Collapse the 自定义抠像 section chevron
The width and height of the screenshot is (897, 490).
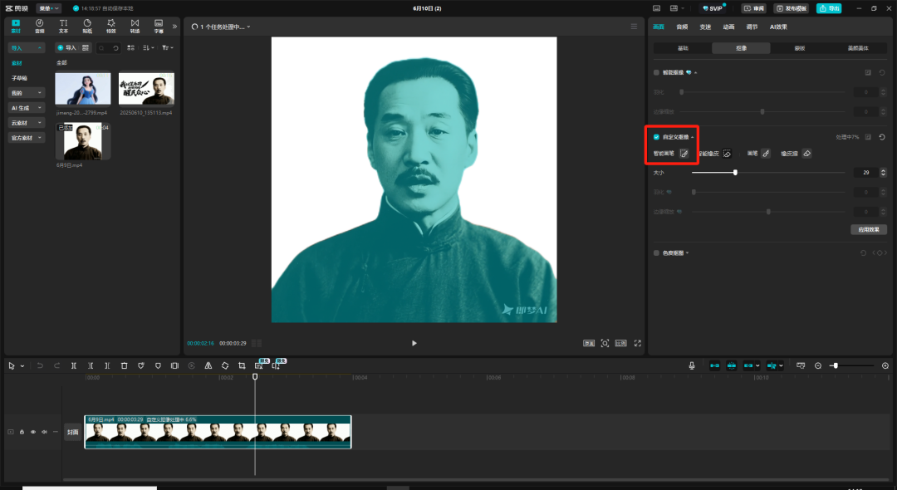pyautogui.click(x=694, y=136)
